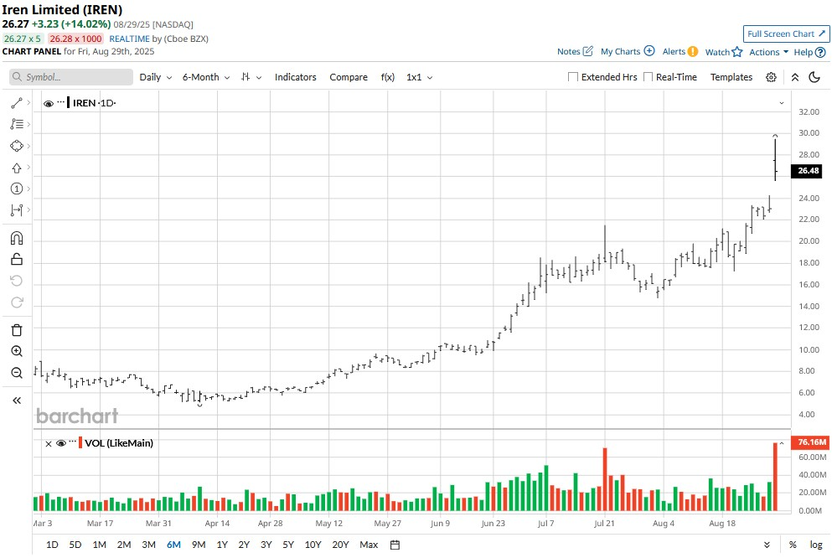Open the 1x1 grid layout dropdown
This screenshot has height=558, width=832.
click(x=419, y=77)
